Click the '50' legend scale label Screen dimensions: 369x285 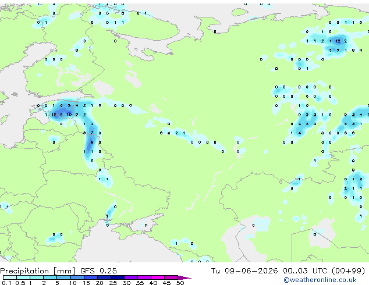tap(180, 283)
